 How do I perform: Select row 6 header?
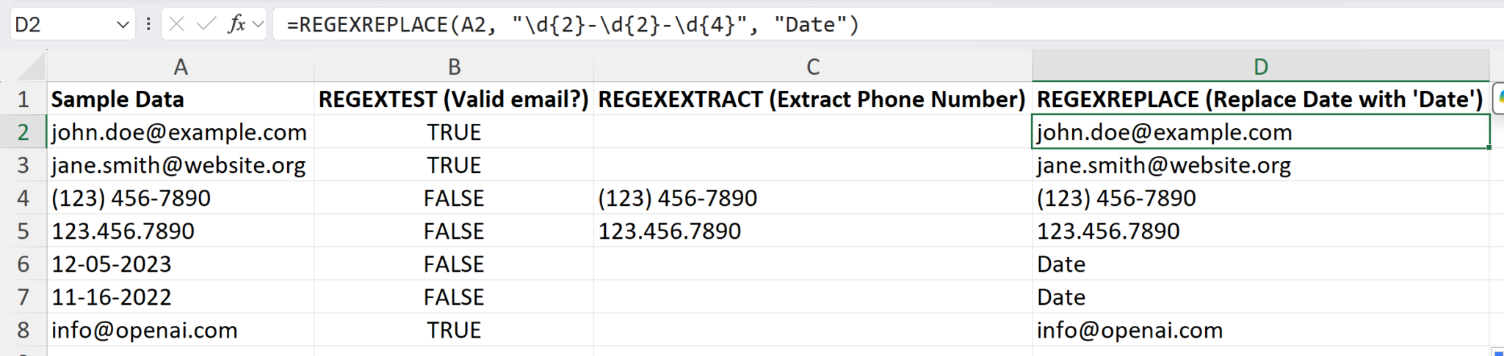23,264
